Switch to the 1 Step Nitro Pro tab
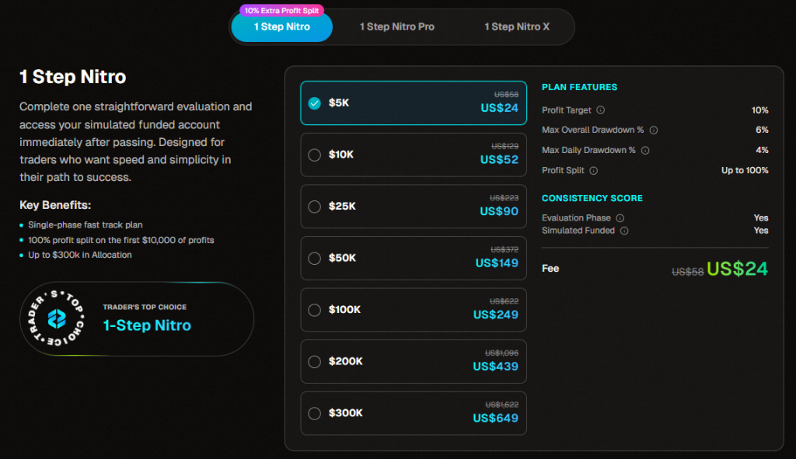The width and height of the screenshot is (796, 459). [x=396, y=27]
